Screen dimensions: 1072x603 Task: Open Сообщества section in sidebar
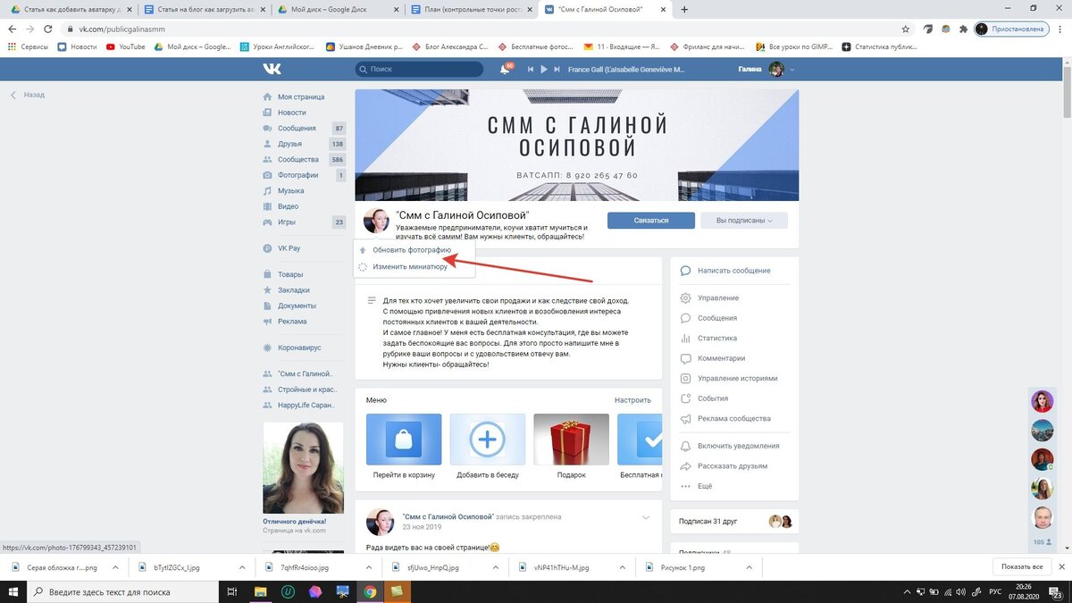pyautogui.click(x=298, y=159)
